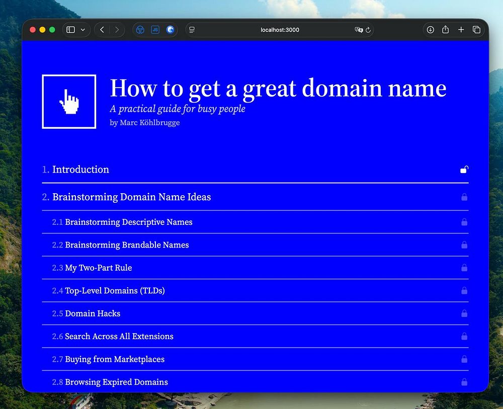The image size is (503, 409).
Task: Open section 2.5 Domain Hacks
Action: click(255, 313)
